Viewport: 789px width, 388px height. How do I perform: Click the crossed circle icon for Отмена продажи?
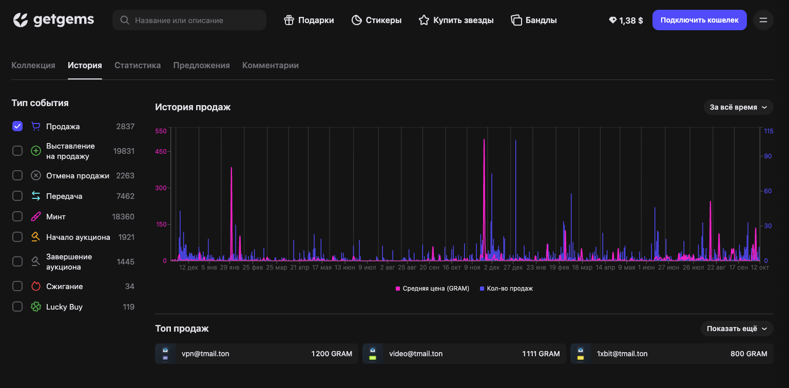pos(36,175)
